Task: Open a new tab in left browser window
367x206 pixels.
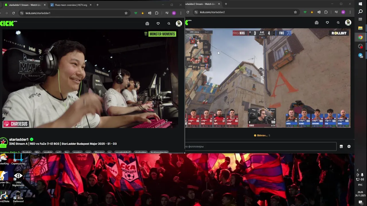Action: [x=97, y=5]
